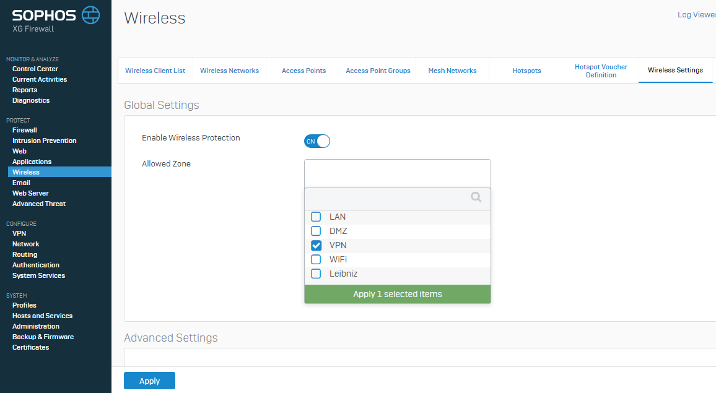Click the search magnifier icon in zone picker

476,197
